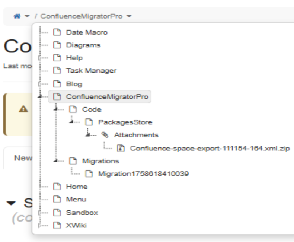Click the Task Manager page icon
Screen dimensions: 294x242
tap(56, 71)
